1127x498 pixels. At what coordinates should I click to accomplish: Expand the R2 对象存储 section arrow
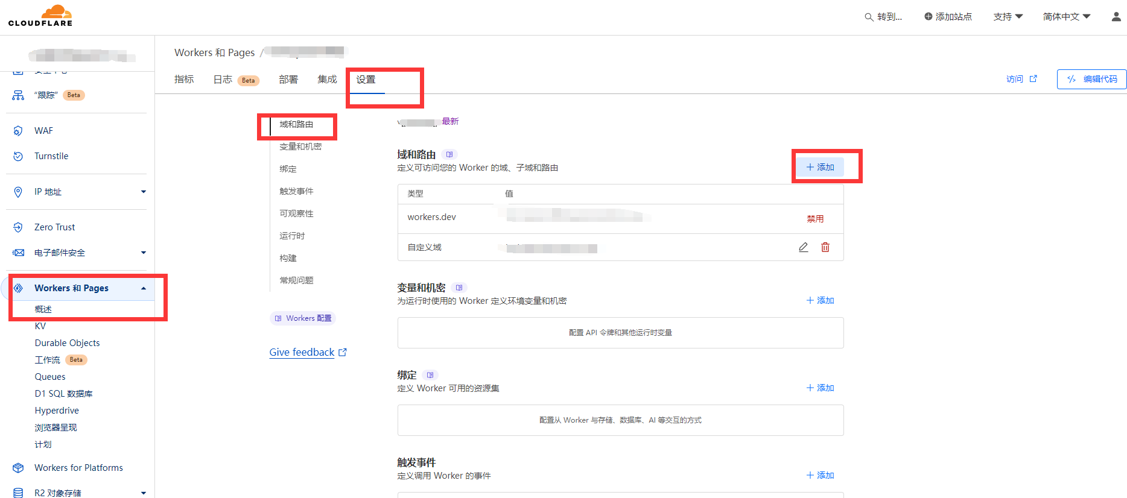click(x=144, y=493)
